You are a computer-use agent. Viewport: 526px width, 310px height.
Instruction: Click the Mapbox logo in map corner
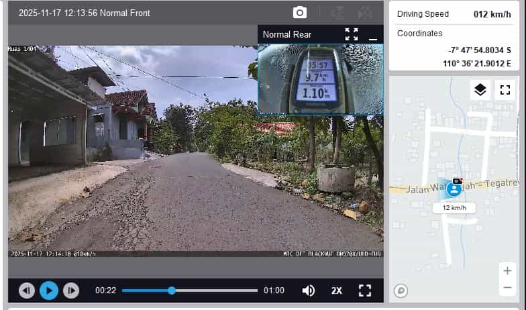point(401,291)
